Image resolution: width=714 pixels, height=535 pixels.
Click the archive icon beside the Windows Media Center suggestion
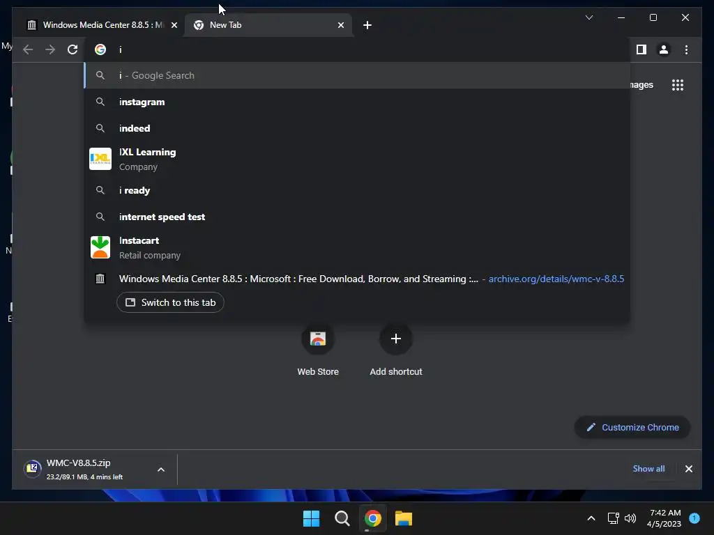100,279
